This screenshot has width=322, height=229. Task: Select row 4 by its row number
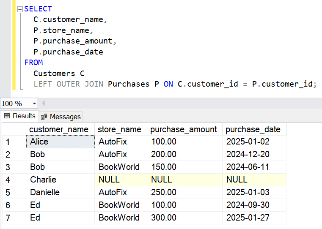[x=7, y=180]
